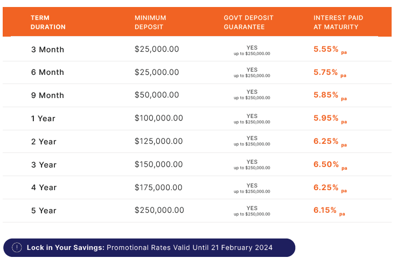Image resolution: width=397 pixels, height=272 pixels.
Task: Click the info icon in promotional banner
Action: pos(17,248)
